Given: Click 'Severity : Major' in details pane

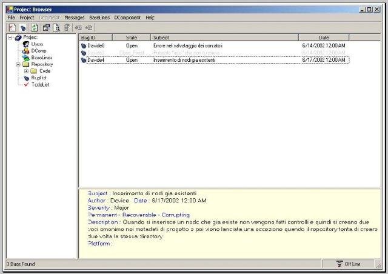Looking at the screenshot, I should click(x=109, y=208).
